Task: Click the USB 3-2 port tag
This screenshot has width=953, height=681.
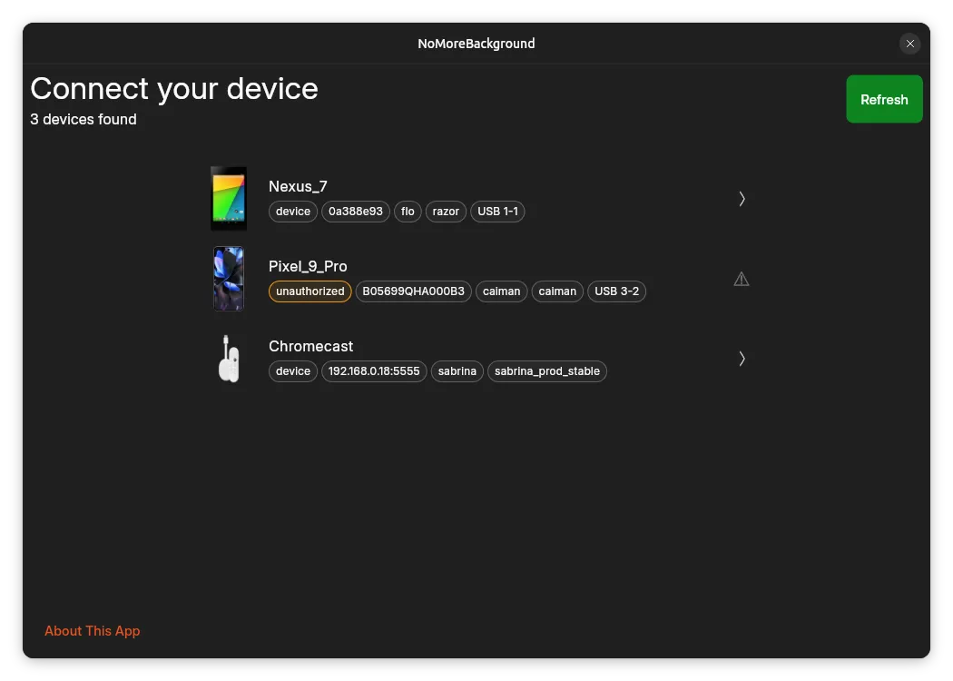Action: point(617,291)
